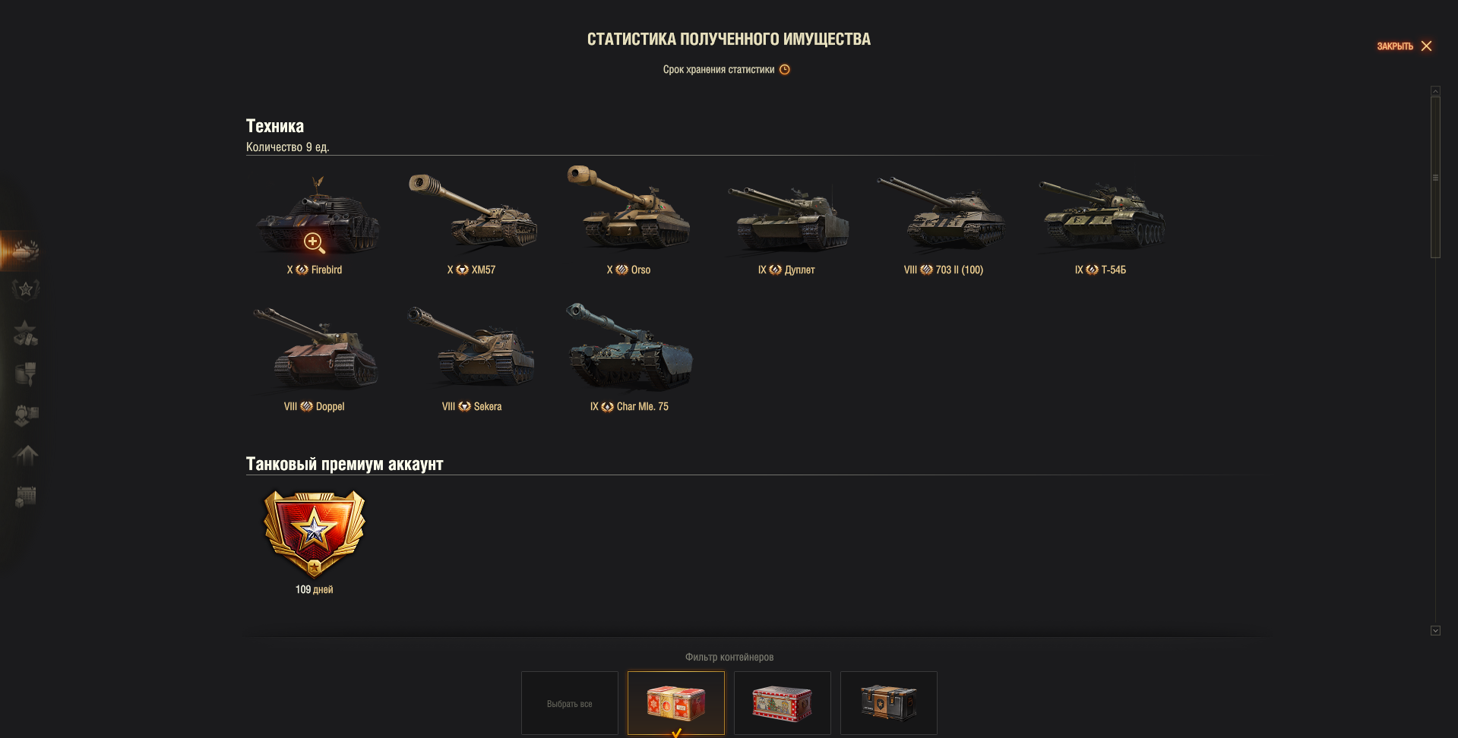Click the clock icon for statistics storage period
The height and width of the screenshot is (738, 1458).
coord(785,69)
